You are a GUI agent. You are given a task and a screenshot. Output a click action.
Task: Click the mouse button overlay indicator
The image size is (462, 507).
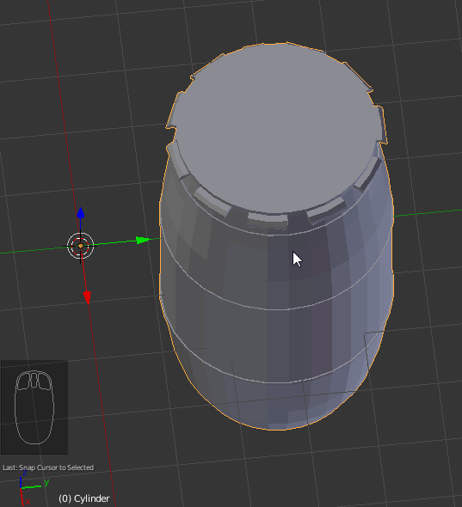(x=34, y=407)
